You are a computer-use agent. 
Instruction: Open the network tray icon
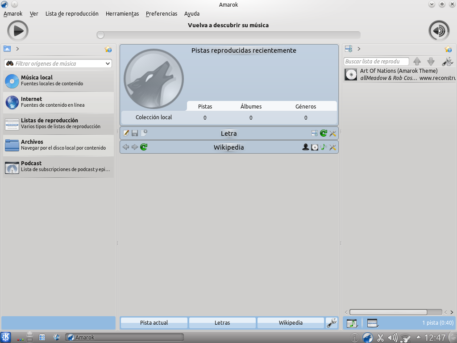[405, 338]
